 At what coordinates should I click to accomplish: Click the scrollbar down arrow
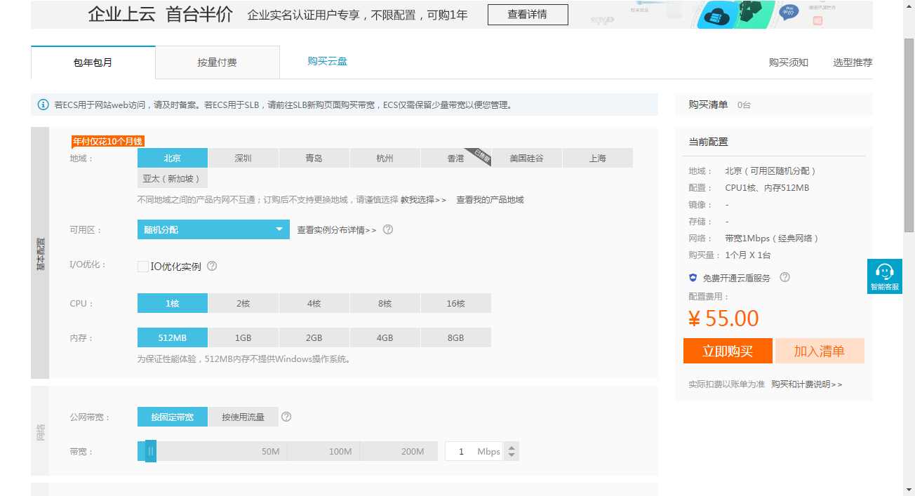[x=909, y=490]
